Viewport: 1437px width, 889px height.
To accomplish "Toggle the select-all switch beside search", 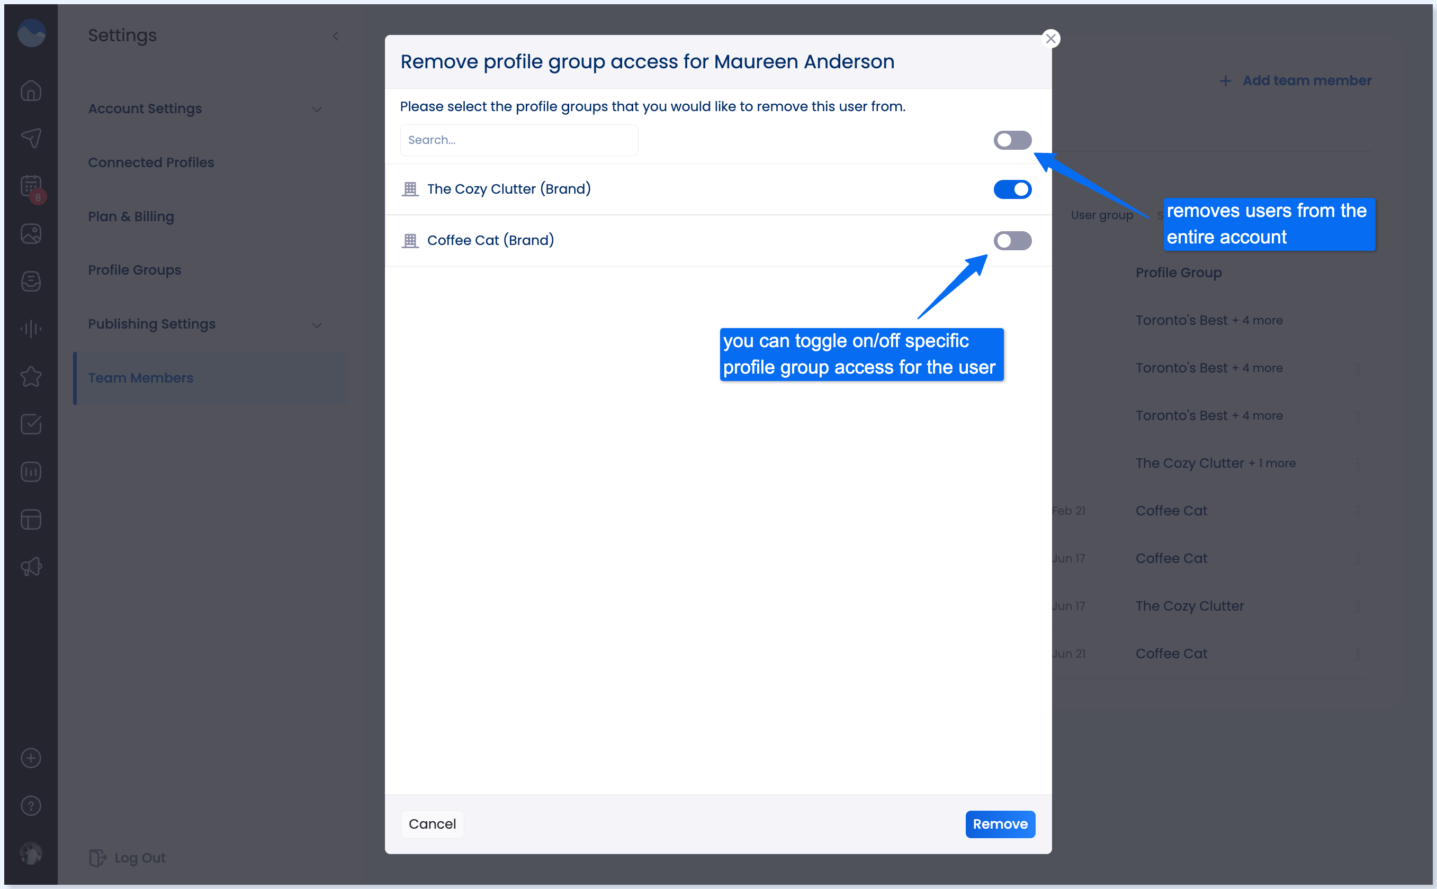I will point(1012,140).
